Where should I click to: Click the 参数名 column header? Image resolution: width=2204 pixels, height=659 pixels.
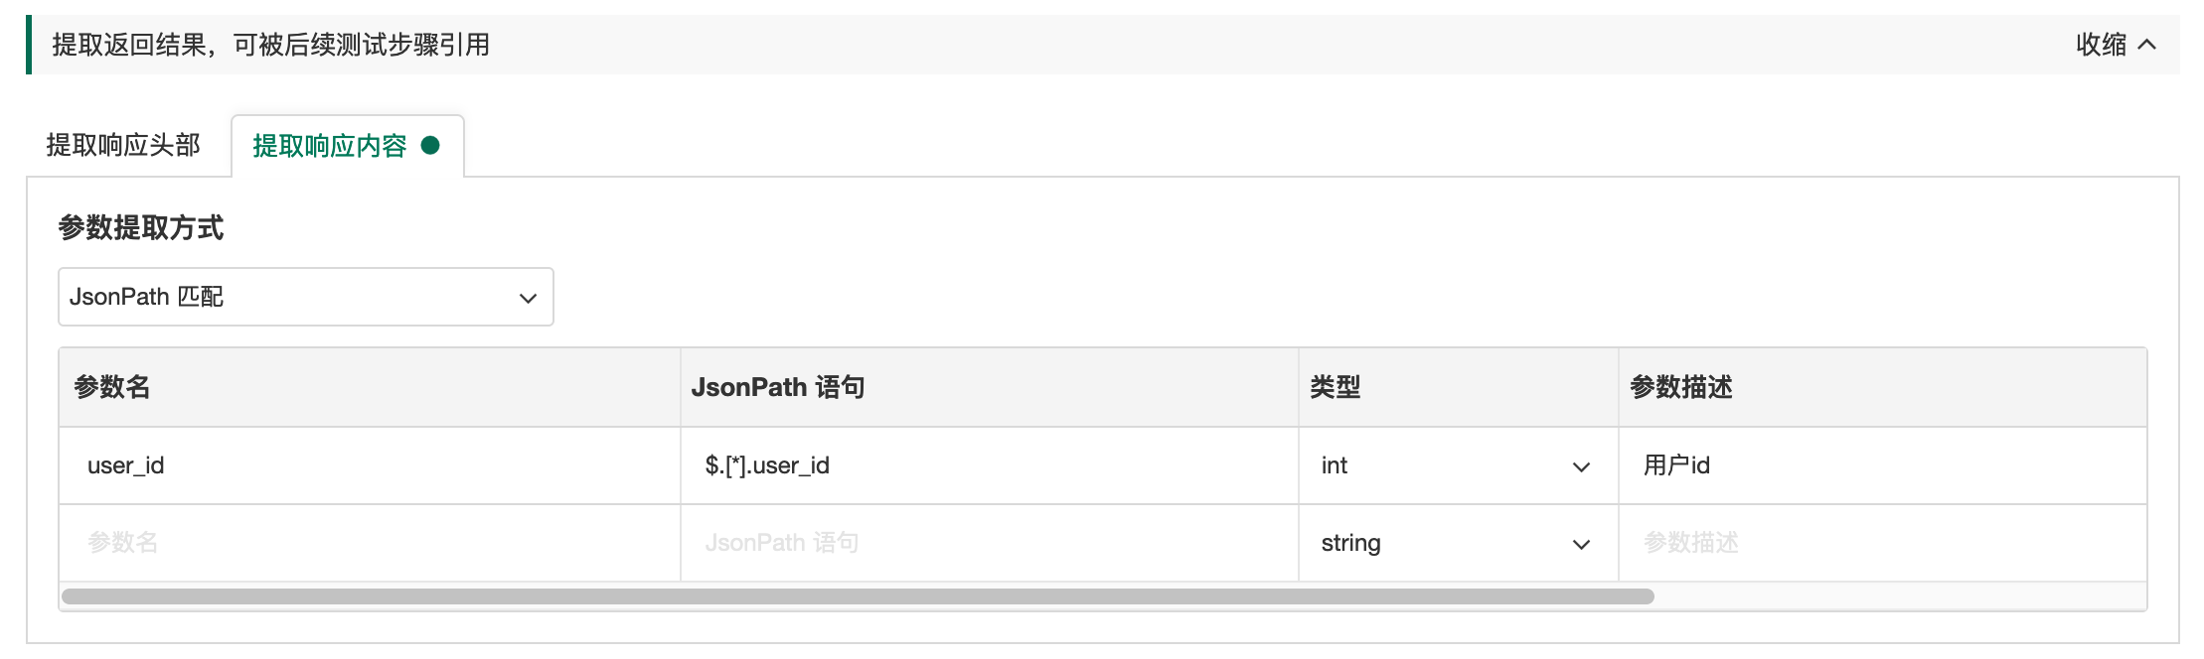pos(112,387)
